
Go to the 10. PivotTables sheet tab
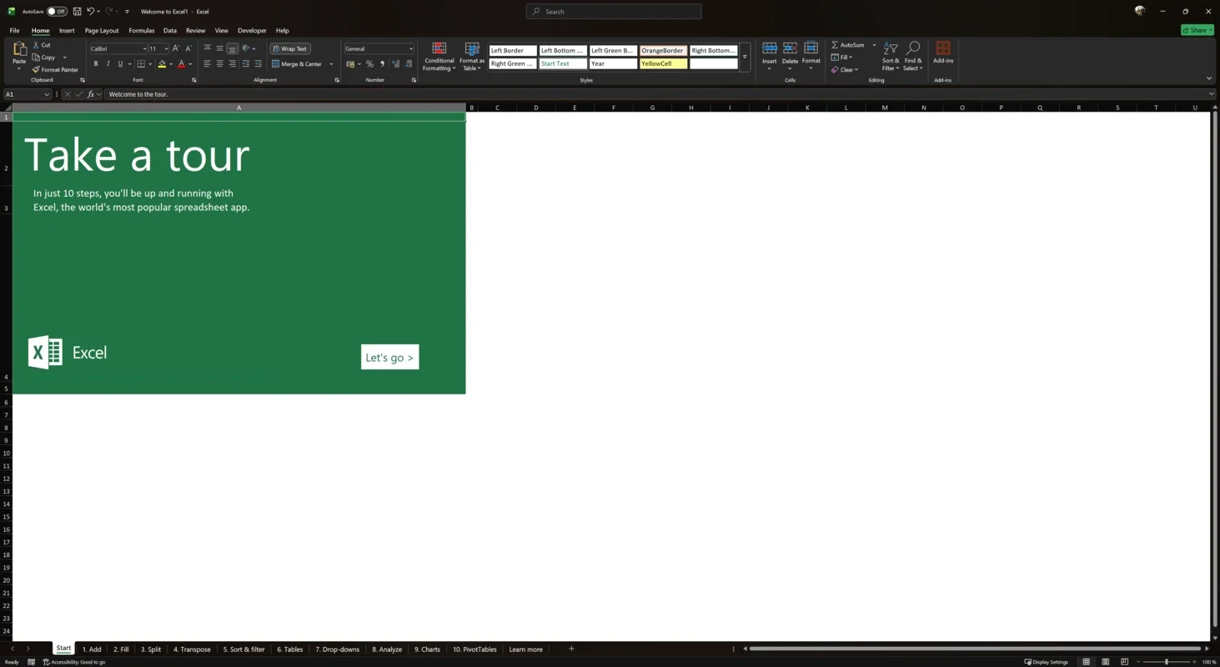(474, 649)
